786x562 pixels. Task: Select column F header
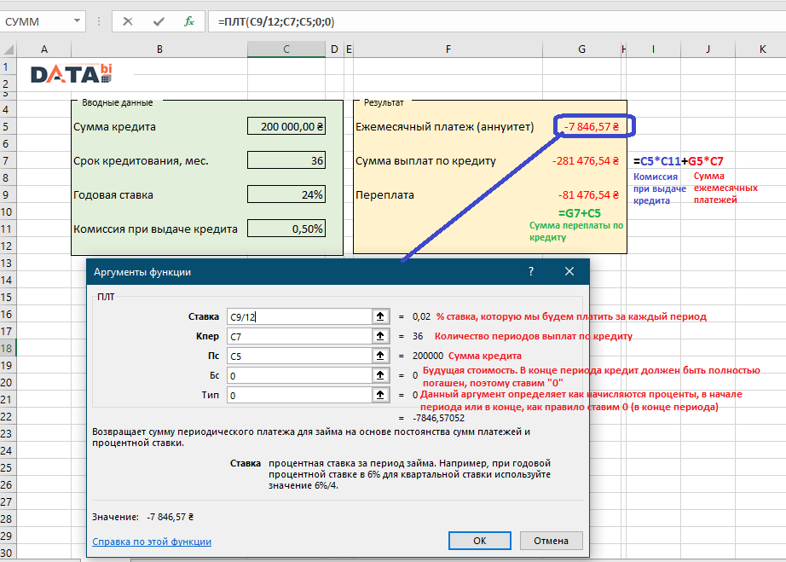click(448, 49)
